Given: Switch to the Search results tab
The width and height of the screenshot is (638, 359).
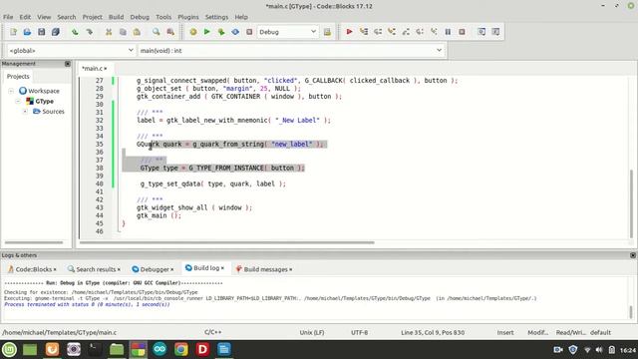Looking at the screenshot, I should pos(94,269).
